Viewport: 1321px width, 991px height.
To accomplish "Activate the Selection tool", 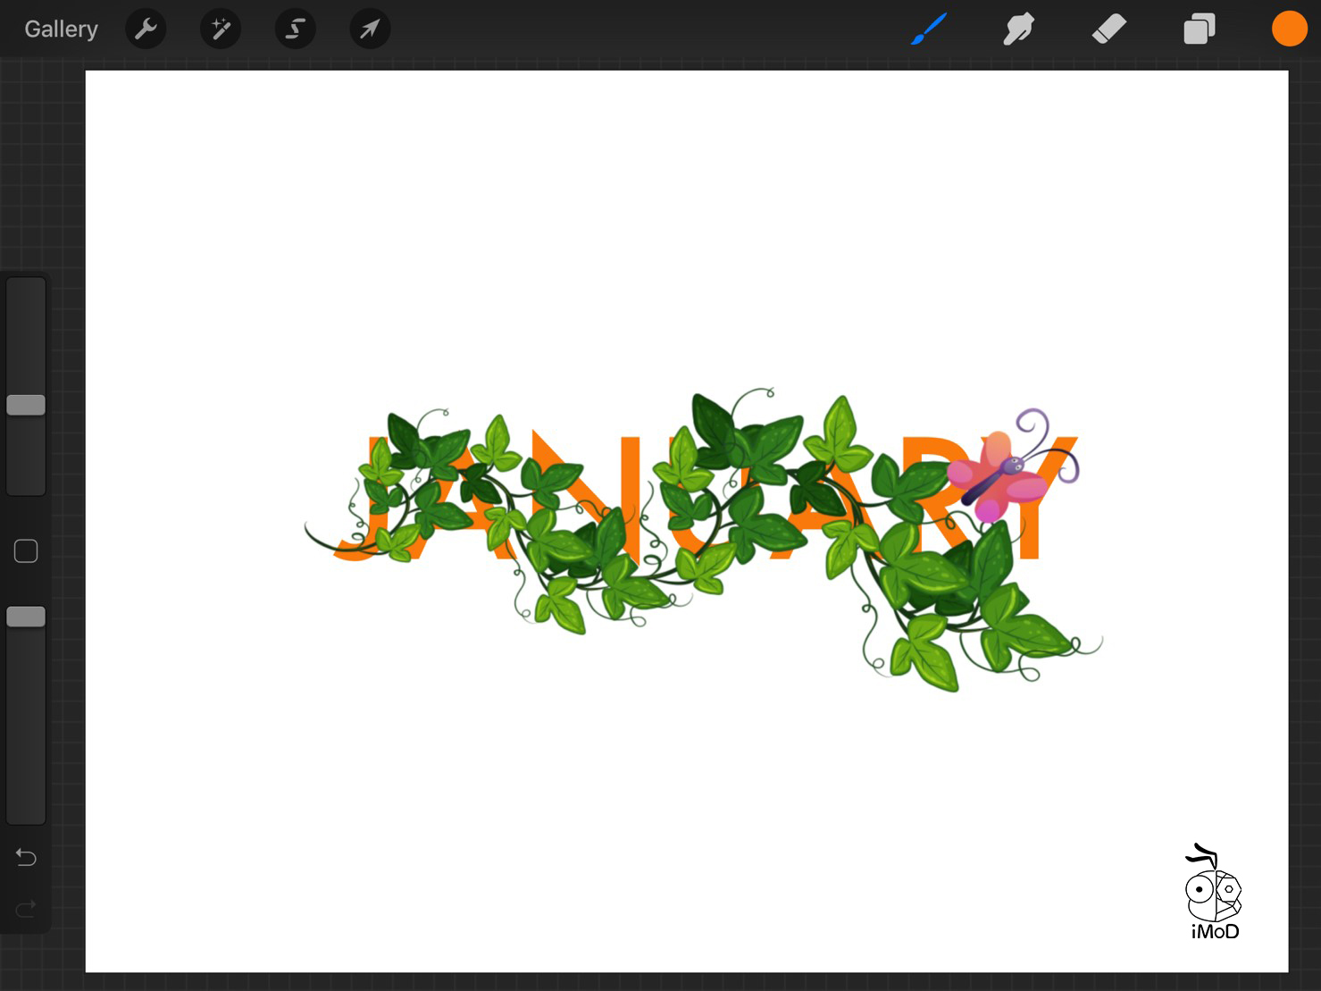I will click(295, 29).
